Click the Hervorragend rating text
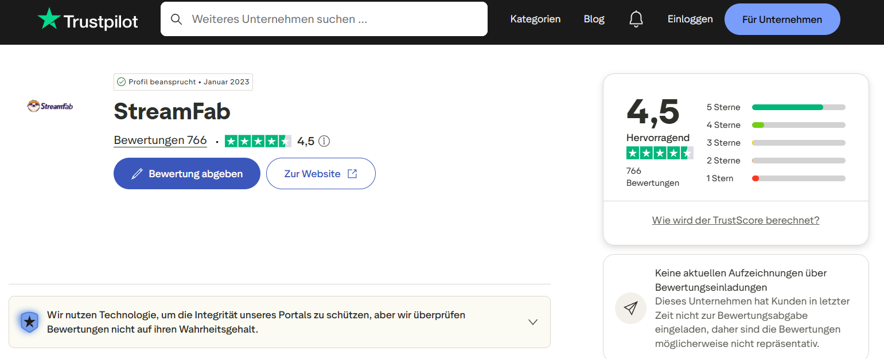884x359 pixels. pyautogui.click(x=658, y=138)
